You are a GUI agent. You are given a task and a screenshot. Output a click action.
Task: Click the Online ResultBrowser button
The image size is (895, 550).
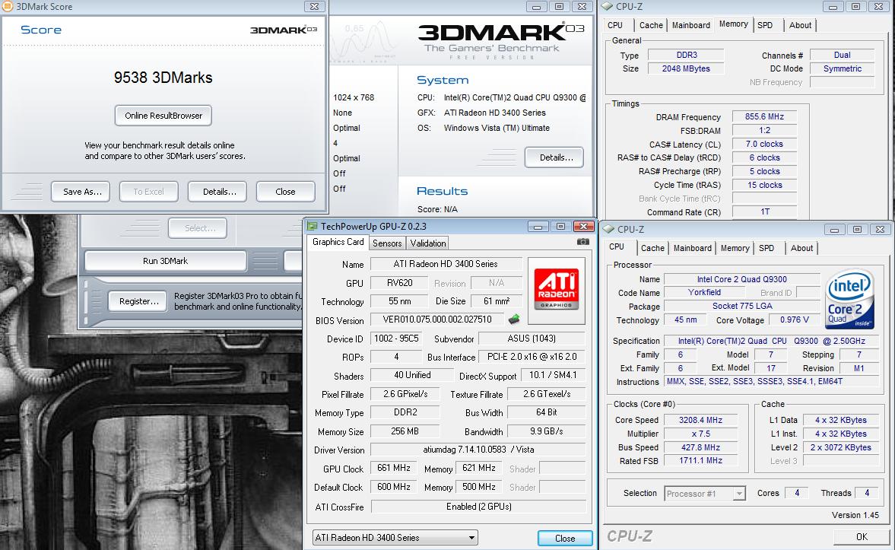(x=163, y=116)
